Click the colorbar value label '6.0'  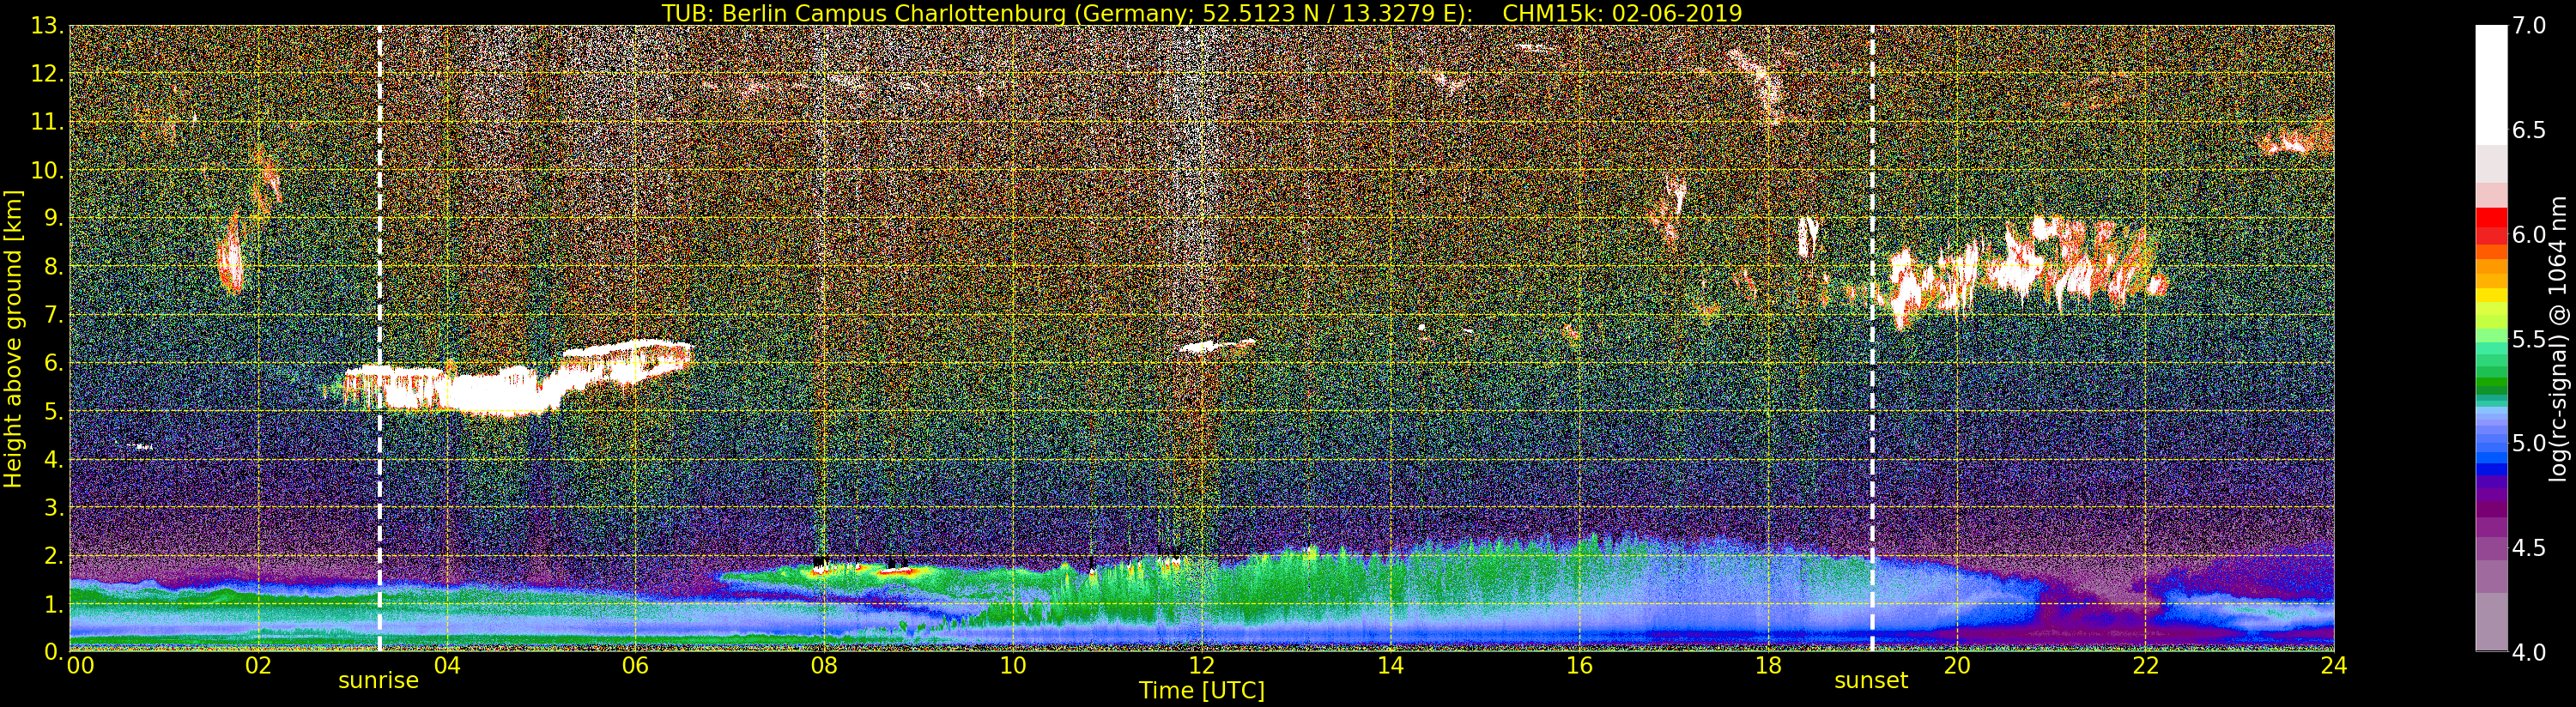[x=2529, y=235]
